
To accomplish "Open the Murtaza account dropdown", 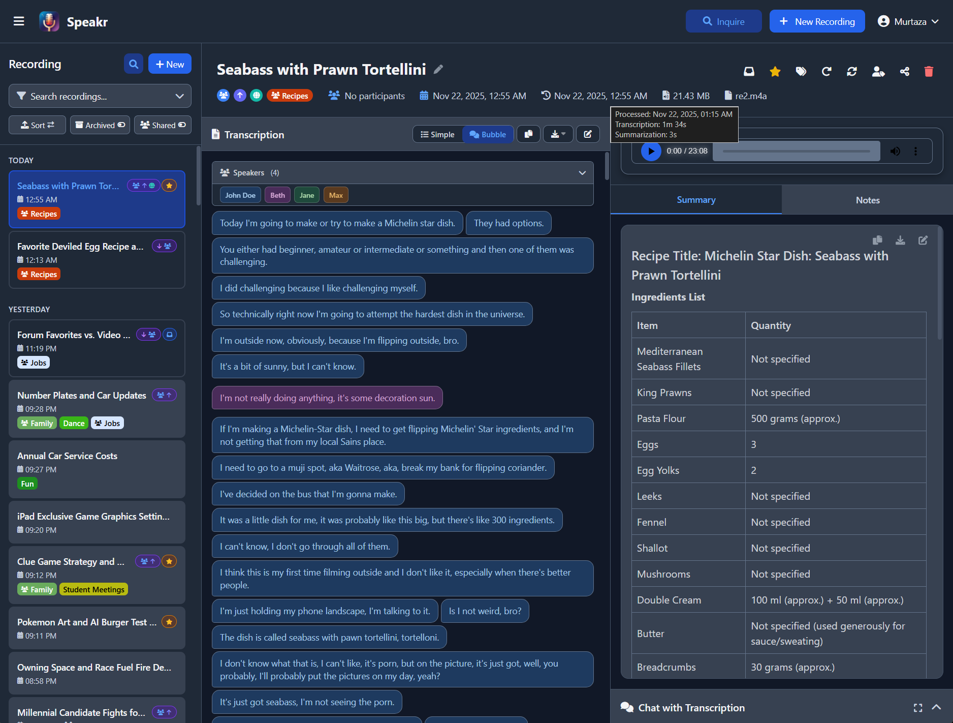I will point(908,21).
